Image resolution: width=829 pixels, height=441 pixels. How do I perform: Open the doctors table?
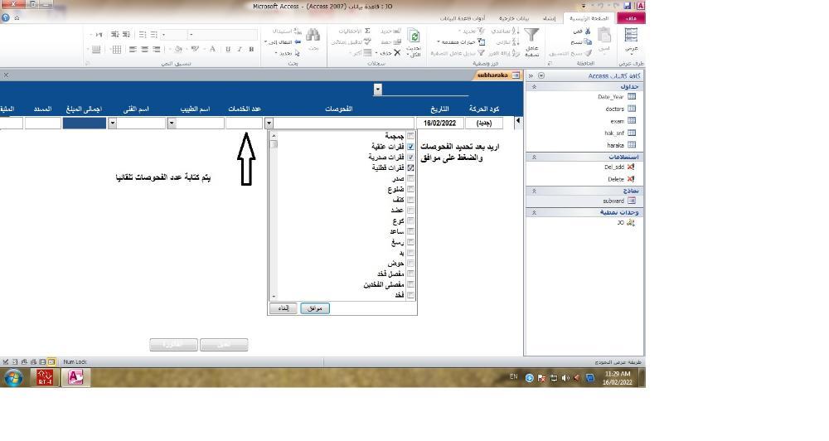click(620, 109)
